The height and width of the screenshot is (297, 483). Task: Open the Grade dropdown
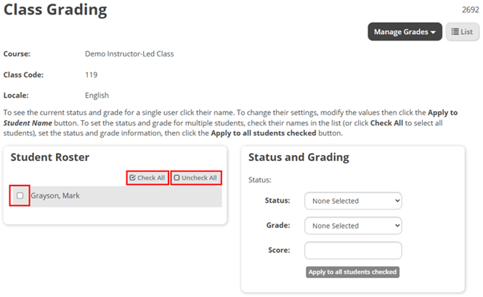[353, 226]
